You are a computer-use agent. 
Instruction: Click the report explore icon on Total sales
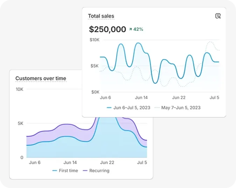coord(218,16)
